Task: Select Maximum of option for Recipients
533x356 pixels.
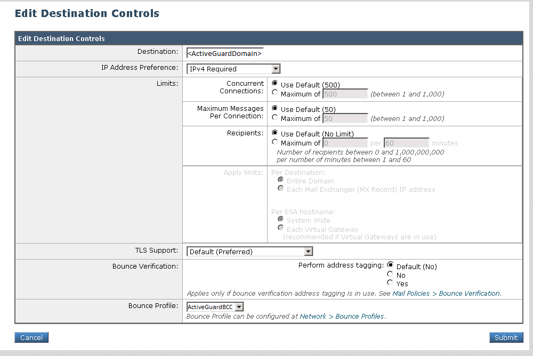Action: pyautogui.click(x=274, y=142)
